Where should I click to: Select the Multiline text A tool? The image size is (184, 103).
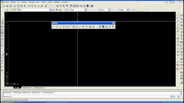[x=113, y=27]
